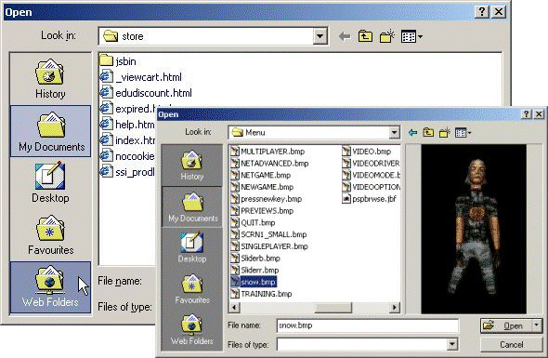Select Sliderr.bmp
This screenshot has height=358, width=548.
[x=254, y=271]
